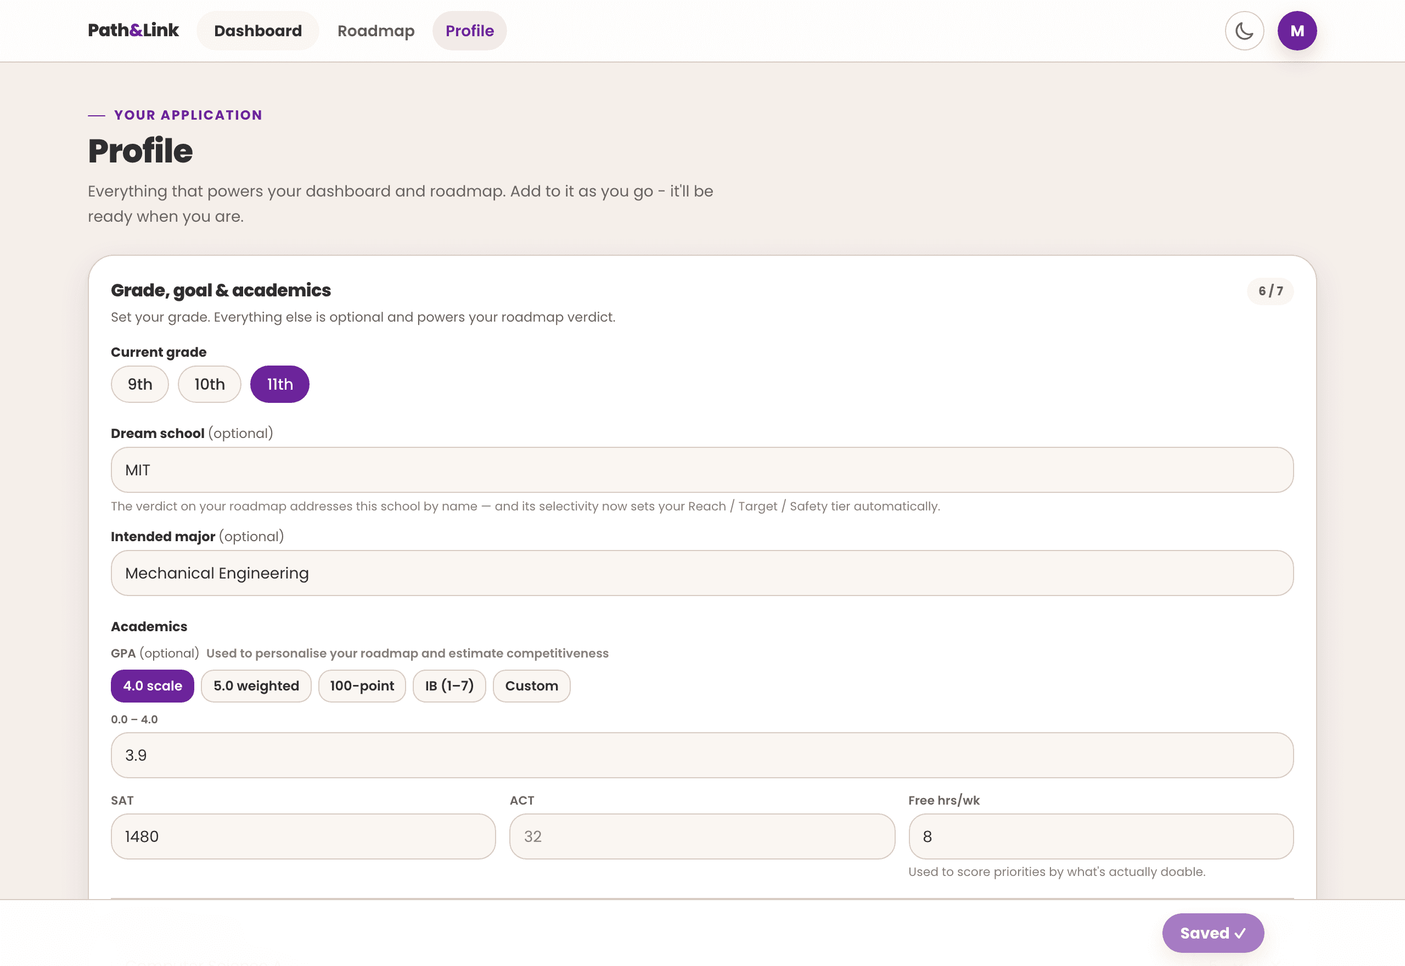1405x966 pixels.
Task: Choose 10th as current grade
Action: [209, 384]
